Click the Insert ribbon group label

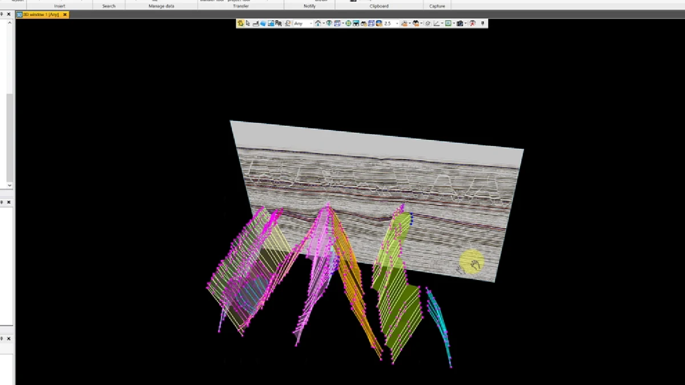coord(59,6)
